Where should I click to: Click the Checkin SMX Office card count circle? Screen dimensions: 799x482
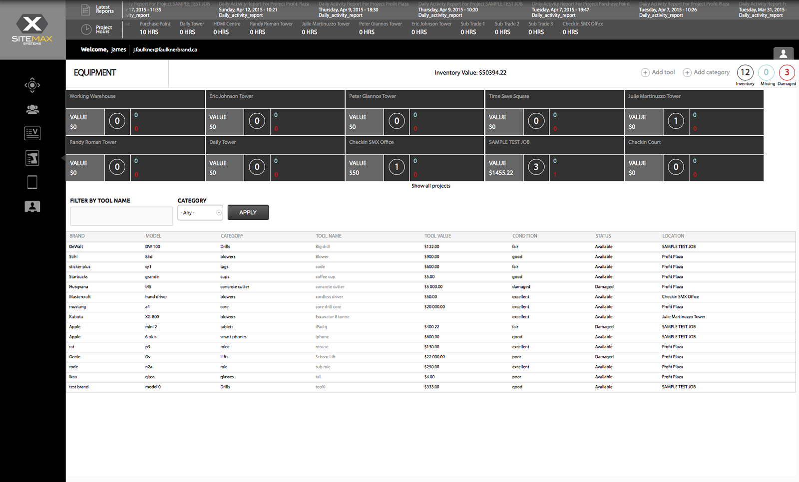(x=397, y=167)
